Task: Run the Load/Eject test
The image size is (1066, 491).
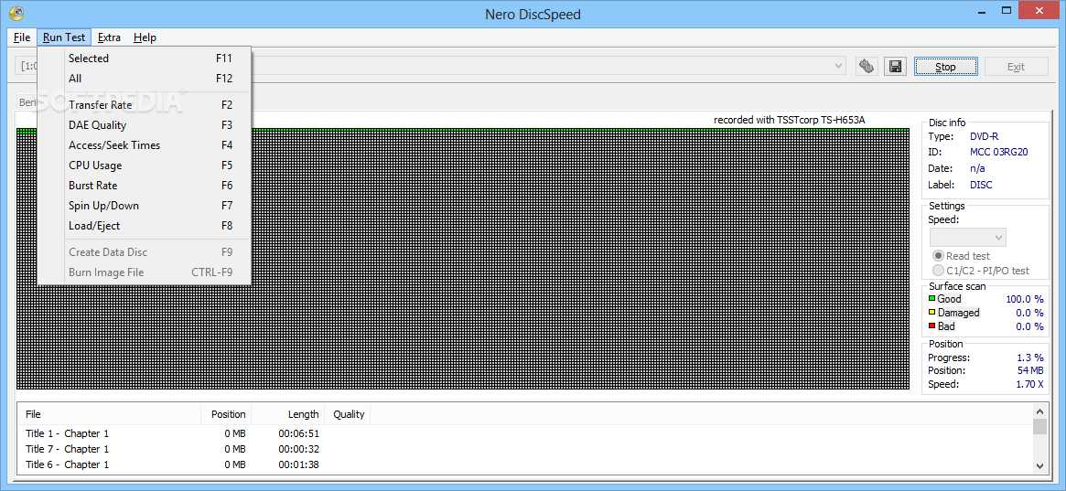Action: pos(145,225)
